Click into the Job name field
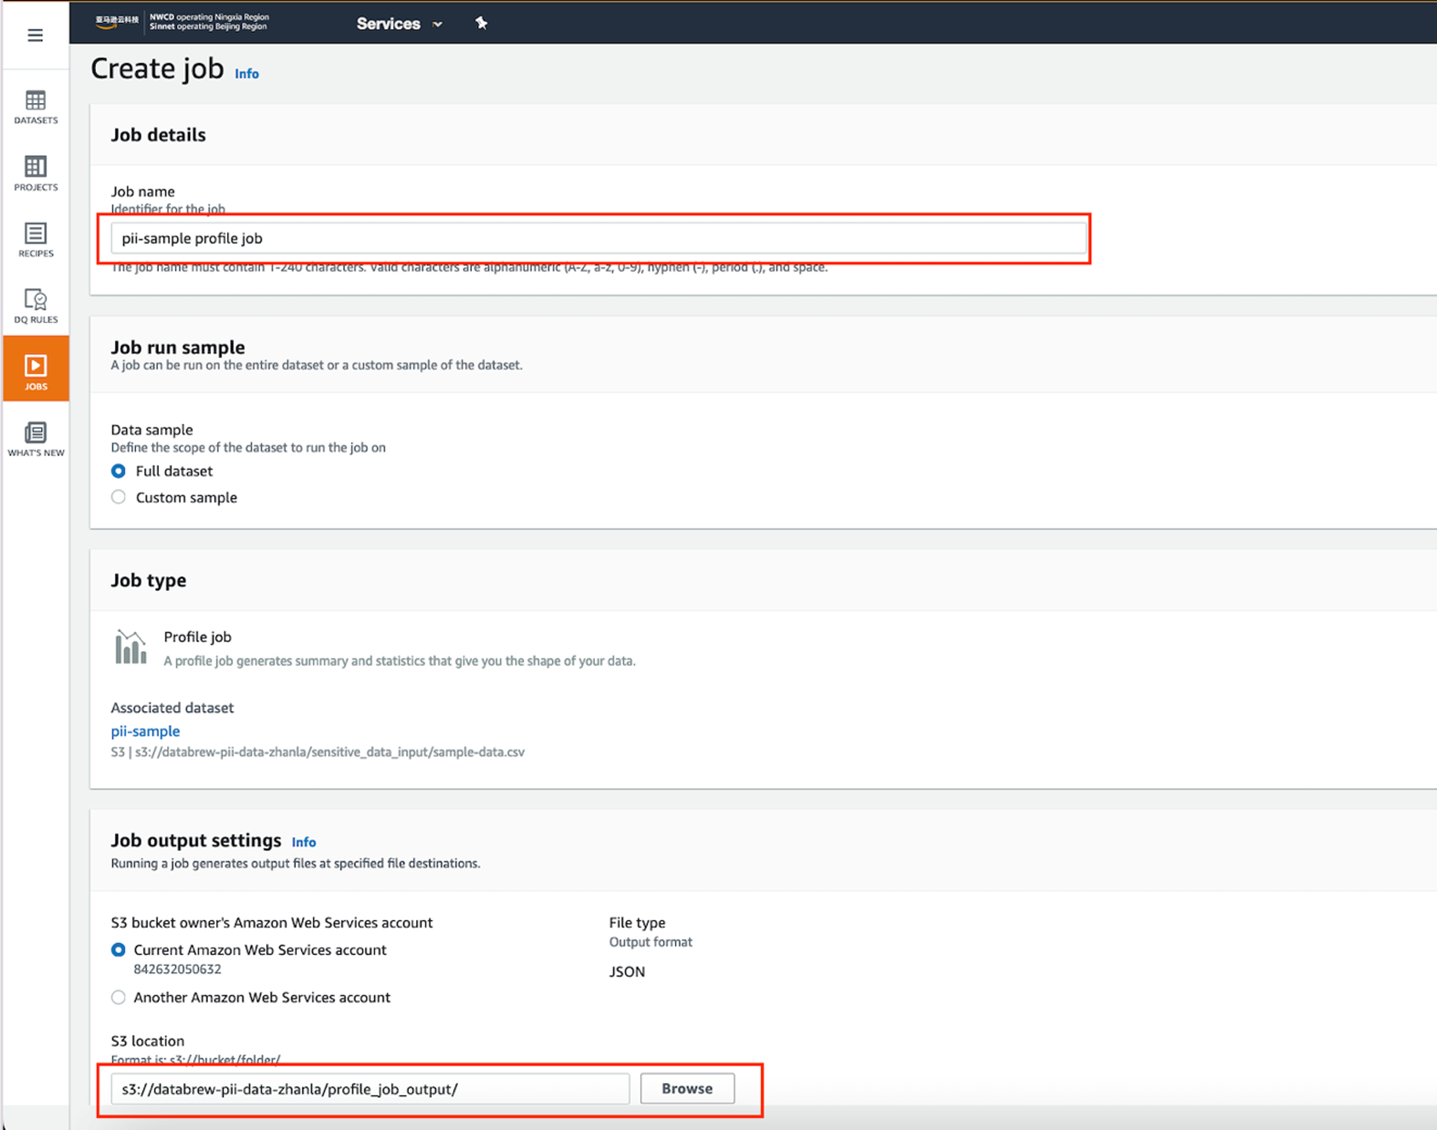Screen dimensions: 1437x1130 597,238
